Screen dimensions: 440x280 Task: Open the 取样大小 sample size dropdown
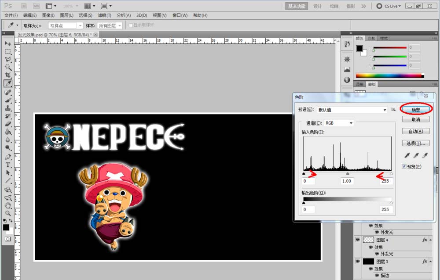click(x=66, y=25)
